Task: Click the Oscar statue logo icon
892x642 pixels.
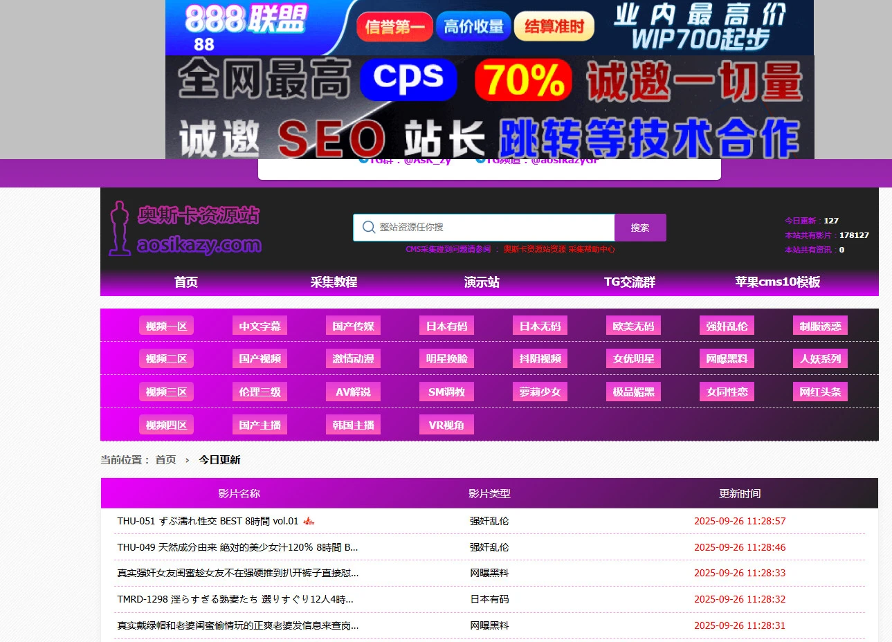Action: pyautogui.click(x=119, y=228)
